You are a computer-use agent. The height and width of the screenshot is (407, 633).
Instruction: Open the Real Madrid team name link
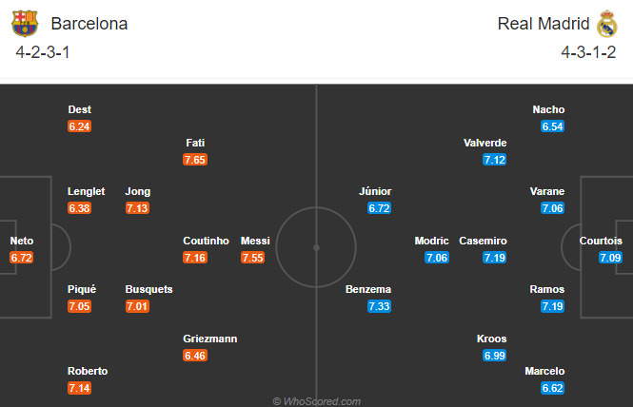pyautogui.click(x=544, y=24)
